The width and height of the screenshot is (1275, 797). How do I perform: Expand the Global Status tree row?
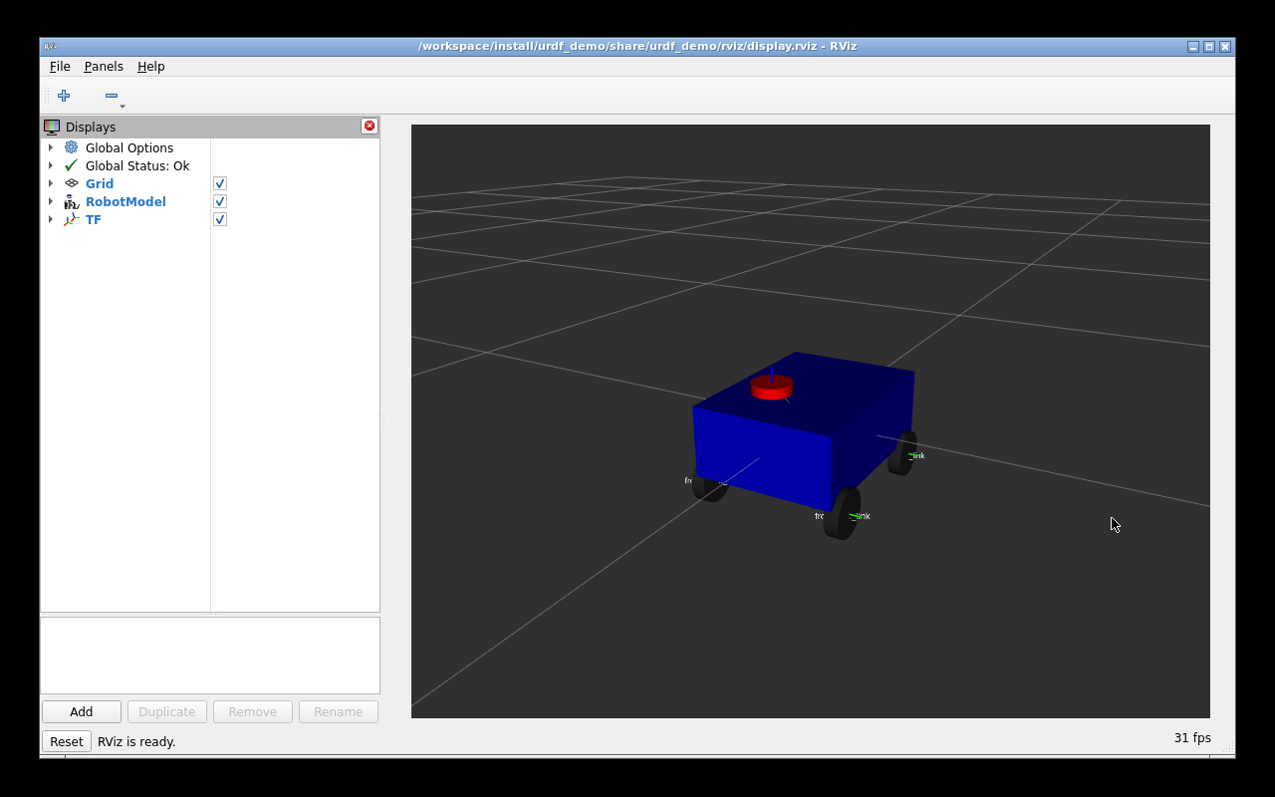click(x=51, y=165)
